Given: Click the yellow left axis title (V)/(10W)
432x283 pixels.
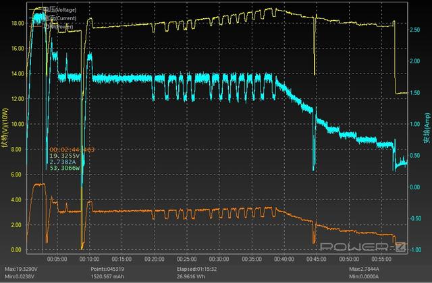Looking at the screenshot, I should click(x=5, y=127).
